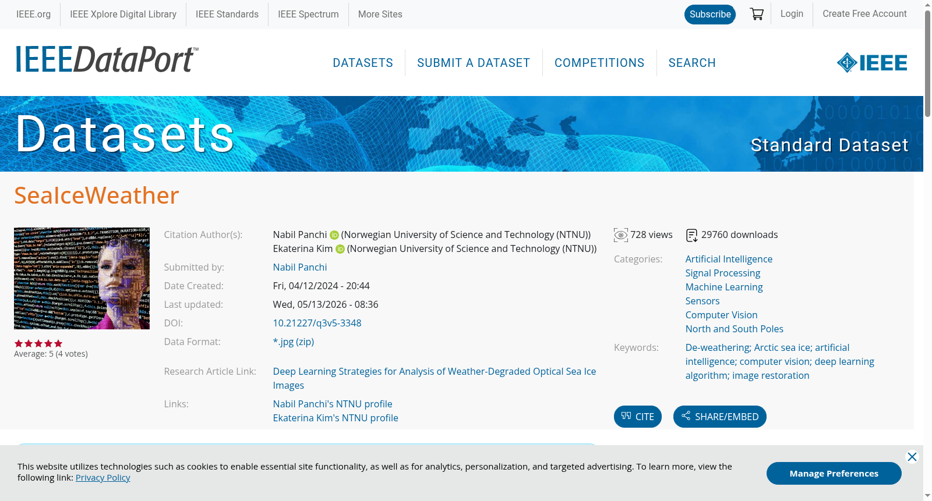932x501 pixels.
Task: Open SUBMIT A DATASET menu item
Action: click(474, 63)
